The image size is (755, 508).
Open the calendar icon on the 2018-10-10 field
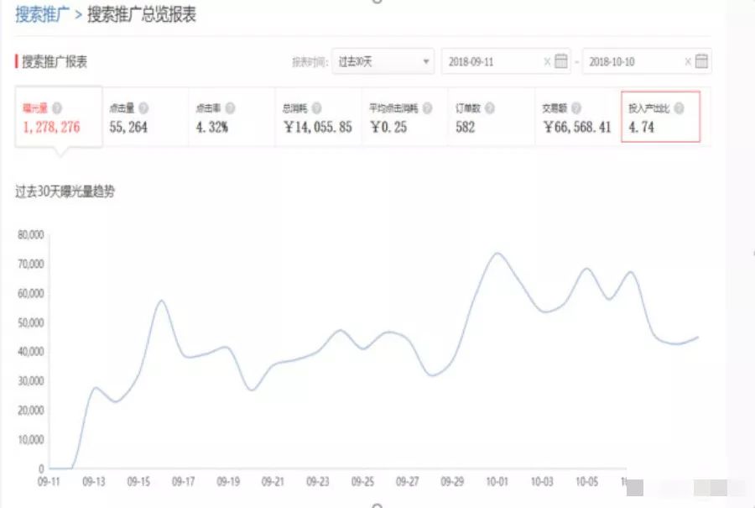(700, 60)
